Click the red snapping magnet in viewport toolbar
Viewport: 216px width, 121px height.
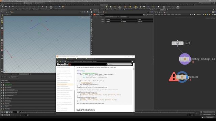tap(2, 50)
